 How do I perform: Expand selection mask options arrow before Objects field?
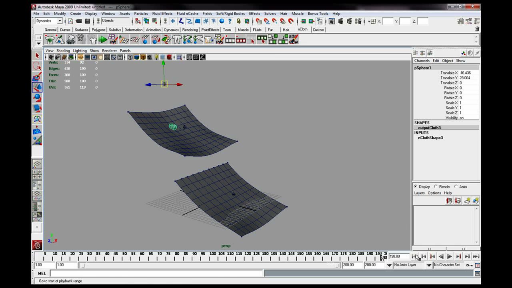[98, 21]
